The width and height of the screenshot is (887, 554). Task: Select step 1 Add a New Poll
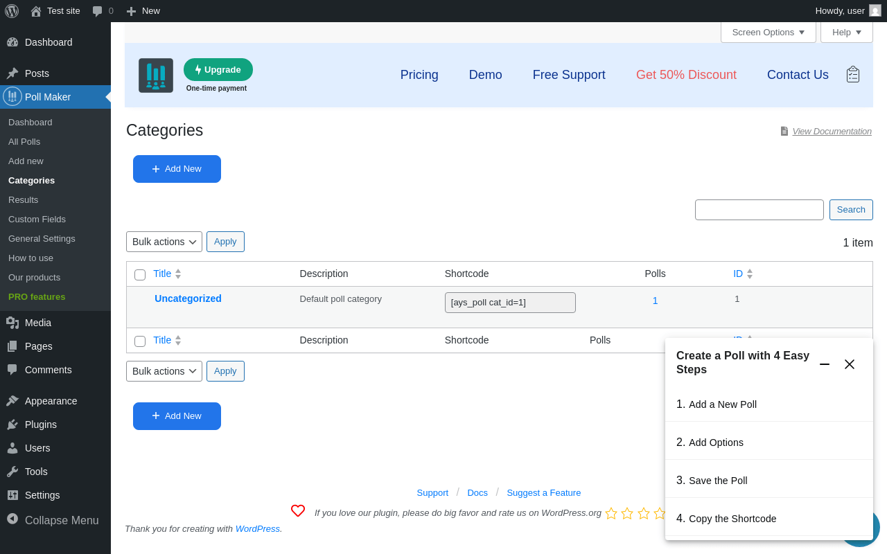(x=769, y=404)
